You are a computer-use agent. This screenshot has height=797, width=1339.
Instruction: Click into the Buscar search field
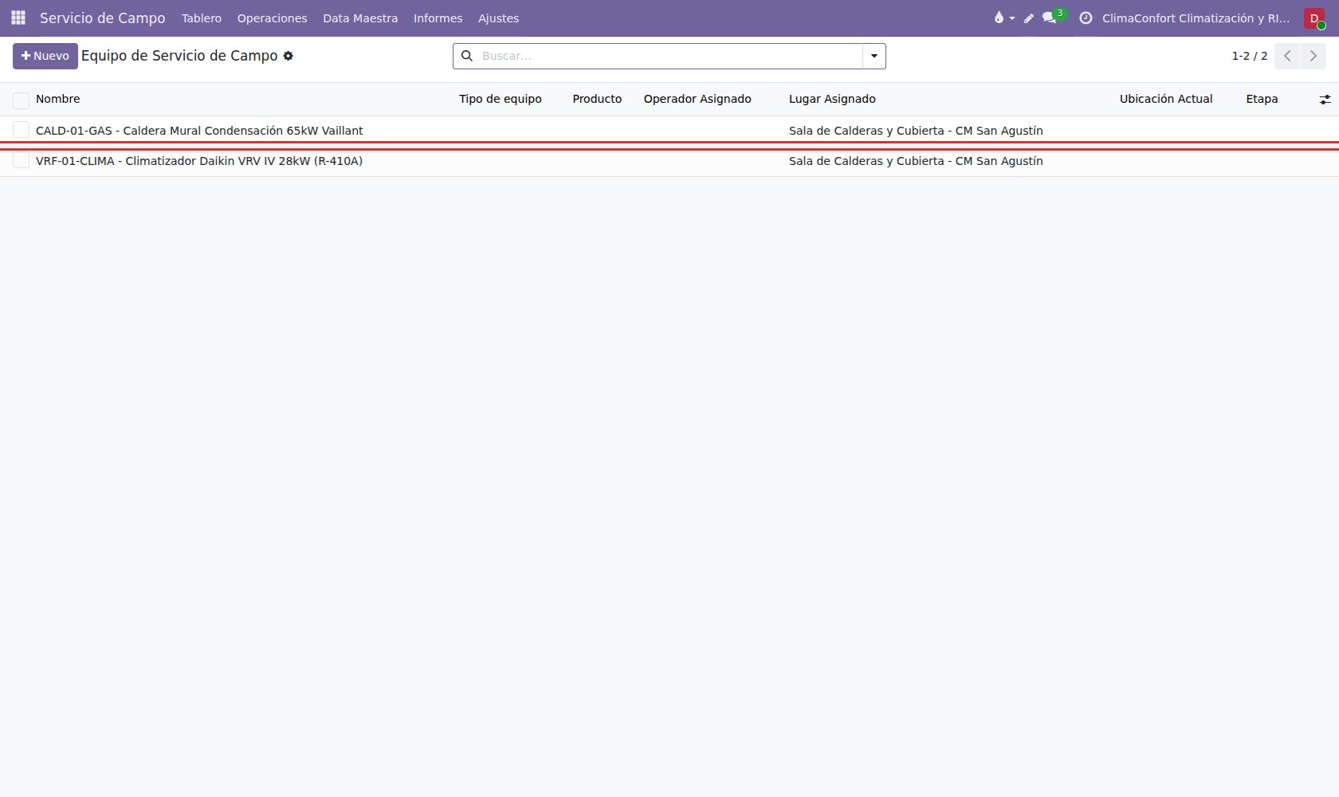(x=669, y=56)
